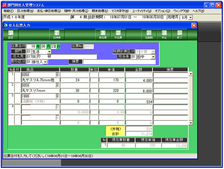Click the F11 中止 cancel button
The width and height of the screenshot is (224, 169).
point(164,35)
